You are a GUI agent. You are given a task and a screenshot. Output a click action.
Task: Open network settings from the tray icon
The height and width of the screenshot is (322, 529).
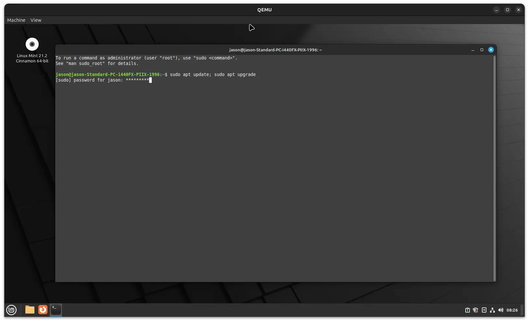coord(492,310)
